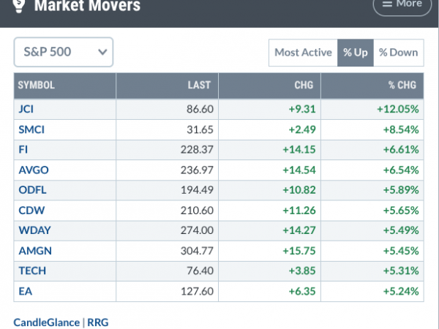Open the SMCI symbol link
Screen dimensions: 439x329
tap(31, 129)
